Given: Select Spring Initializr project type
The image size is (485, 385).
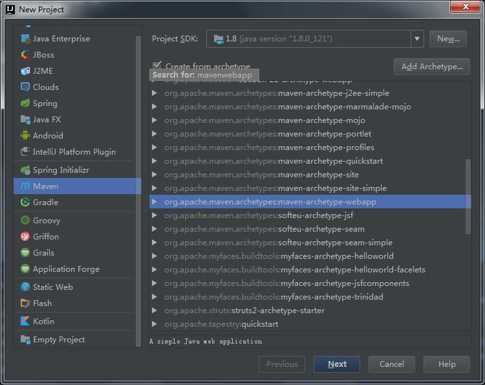Looking at the screenshot, I should coord(74,170).
